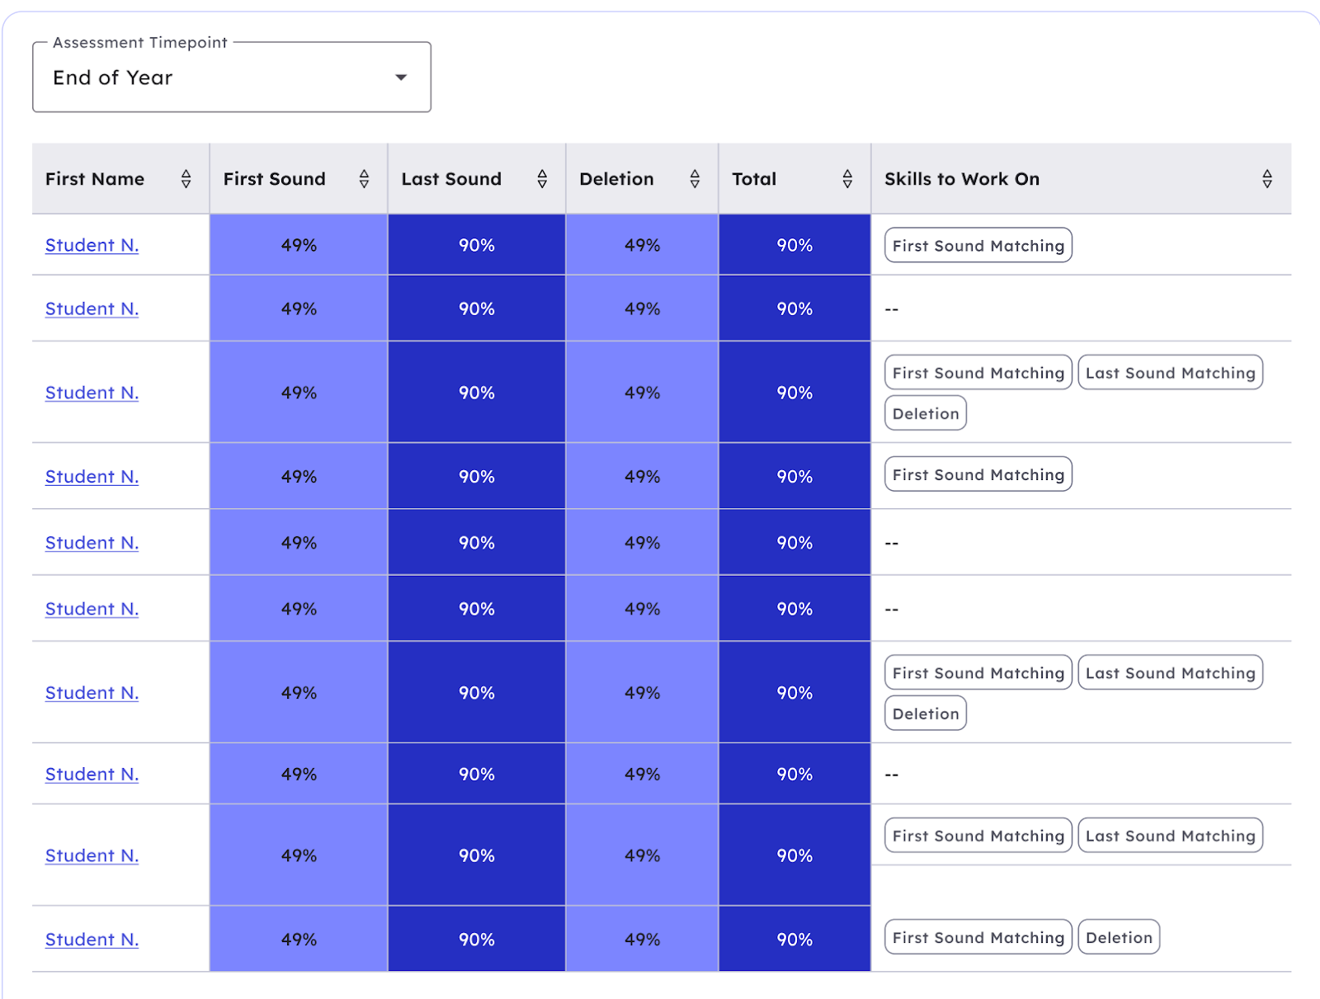
Task: Click first row's light purple First Sound 49% cell
Action: click(299, 245)
